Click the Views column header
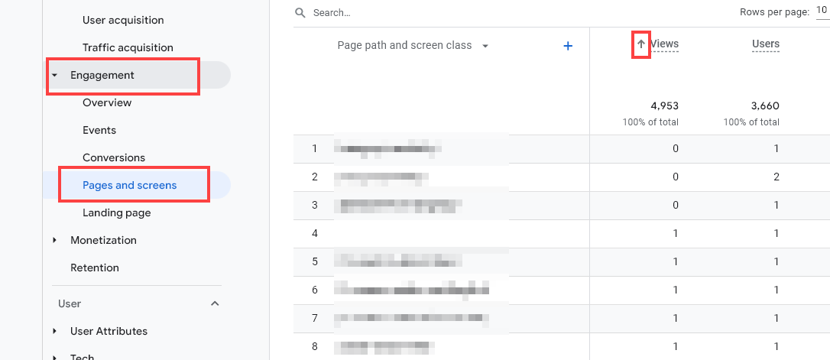 664,44
